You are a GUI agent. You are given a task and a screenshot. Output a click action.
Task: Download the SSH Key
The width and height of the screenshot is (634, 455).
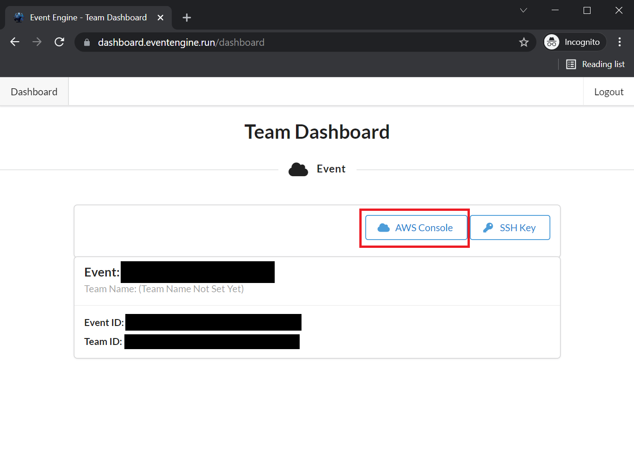point(510,227)
